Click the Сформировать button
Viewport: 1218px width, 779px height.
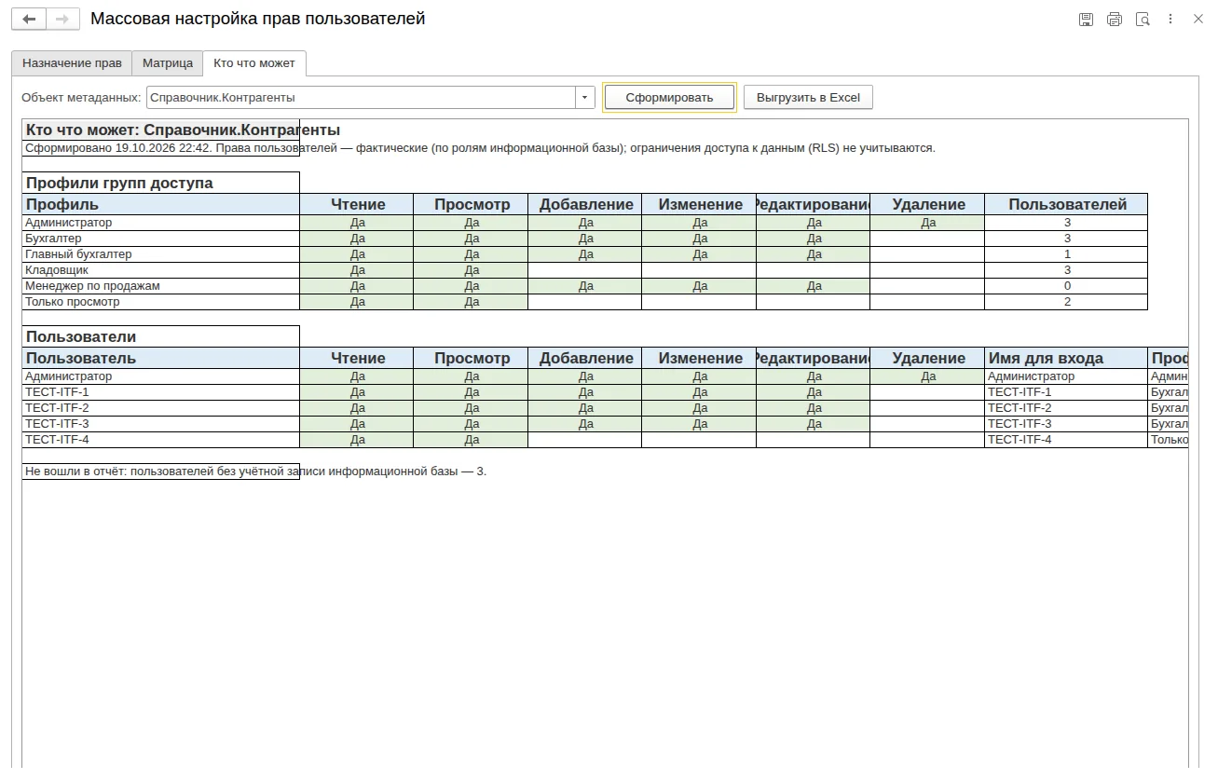pyautogui.click(x=669, y=97)
